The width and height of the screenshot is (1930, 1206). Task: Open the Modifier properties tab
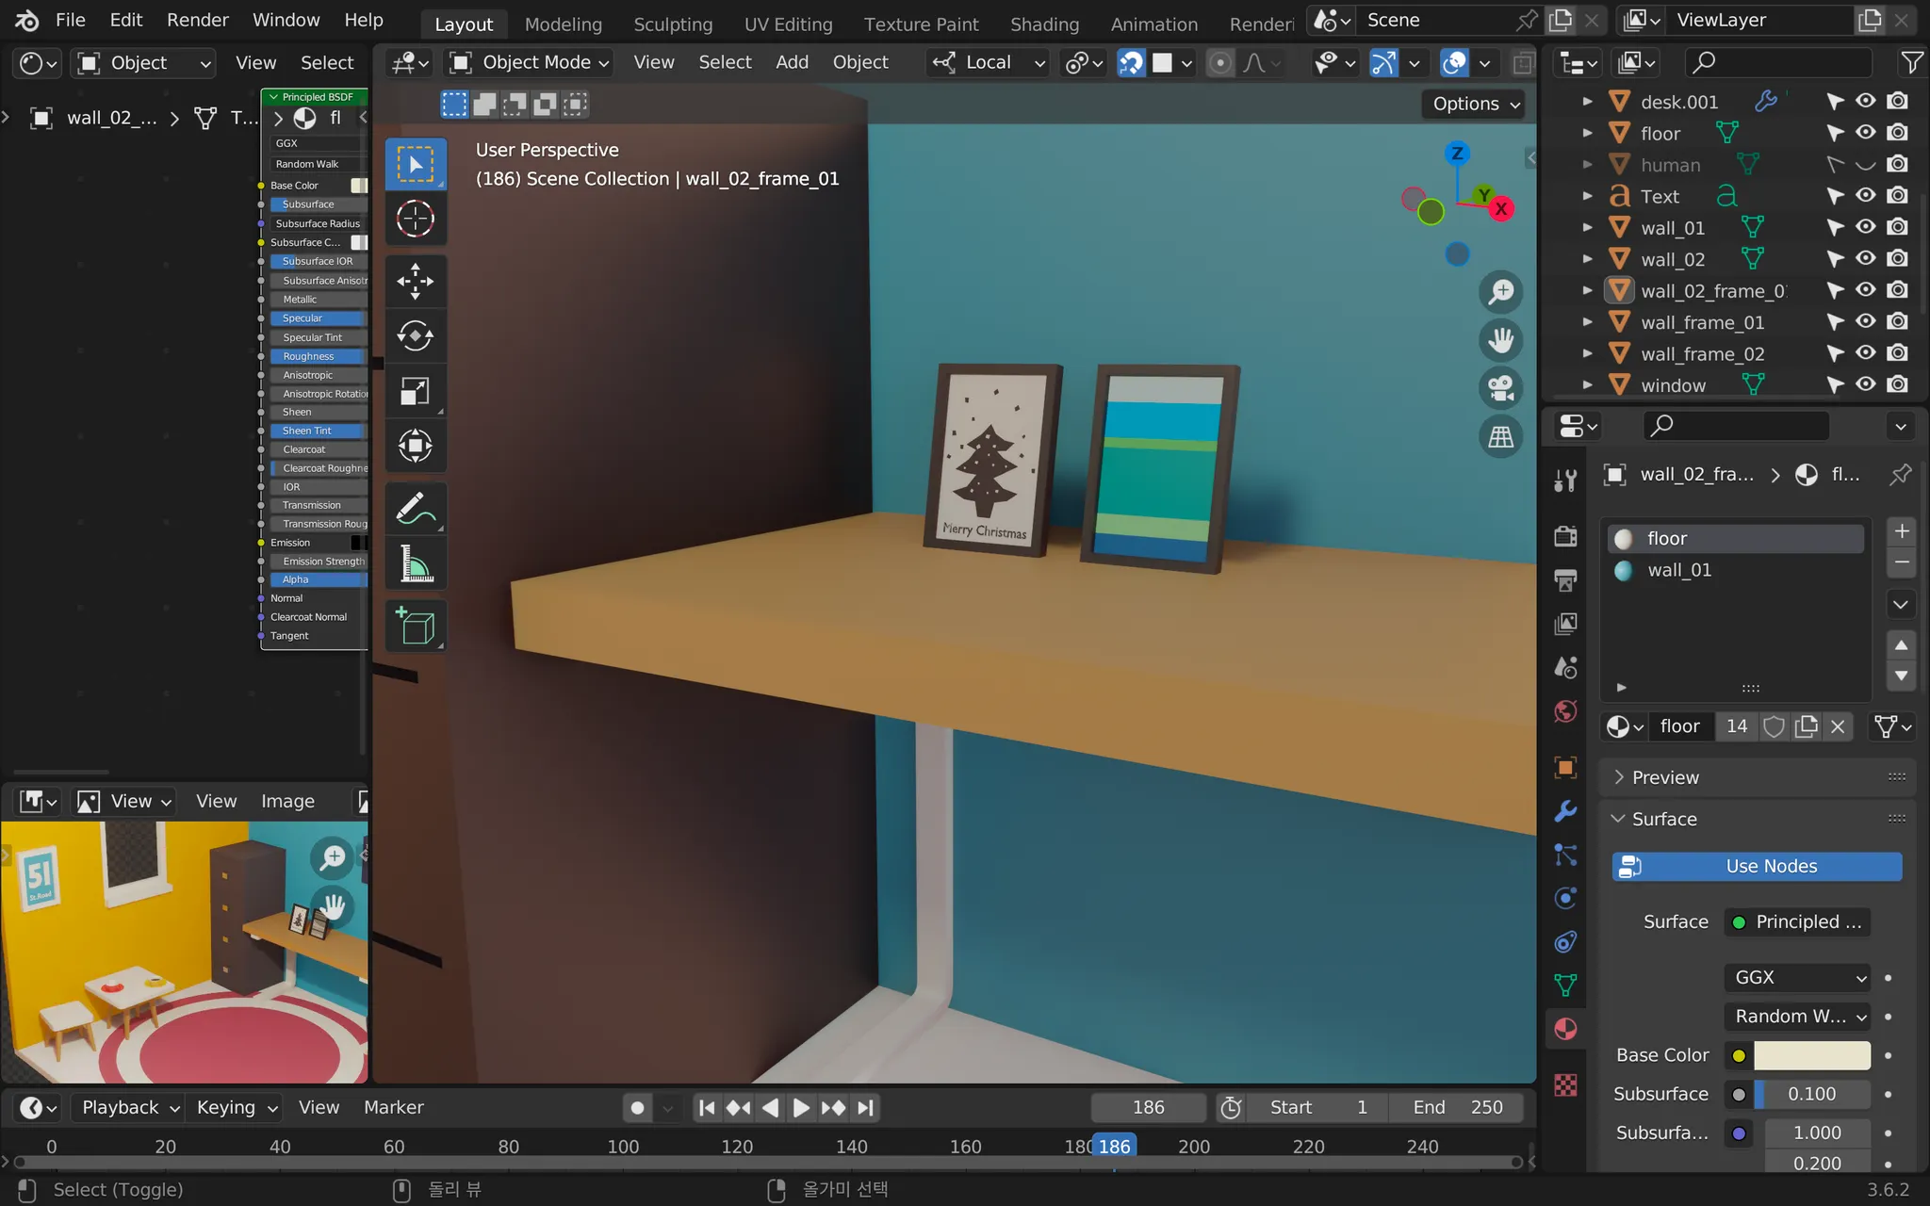pos(1565,811)
